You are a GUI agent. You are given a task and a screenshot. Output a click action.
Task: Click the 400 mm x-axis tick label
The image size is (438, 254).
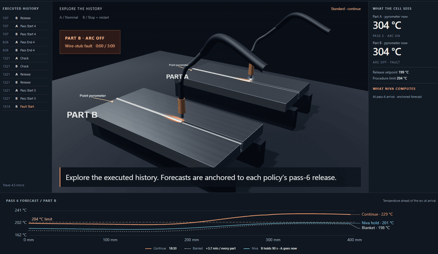354,240
